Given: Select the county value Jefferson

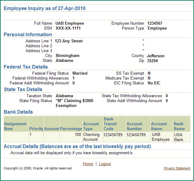Looking at the screenshot, I should (x=156, y=56).
